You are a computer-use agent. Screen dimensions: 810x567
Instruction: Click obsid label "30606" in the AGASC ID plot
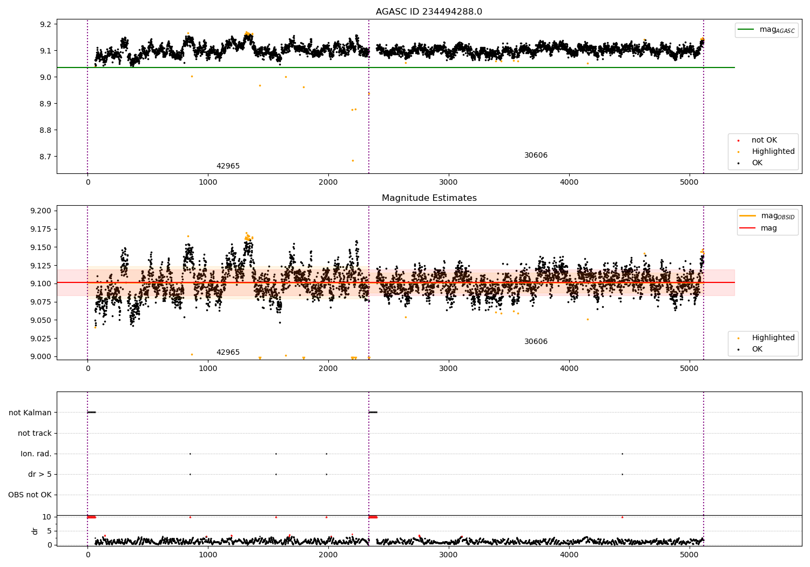(x=536, y=156)
